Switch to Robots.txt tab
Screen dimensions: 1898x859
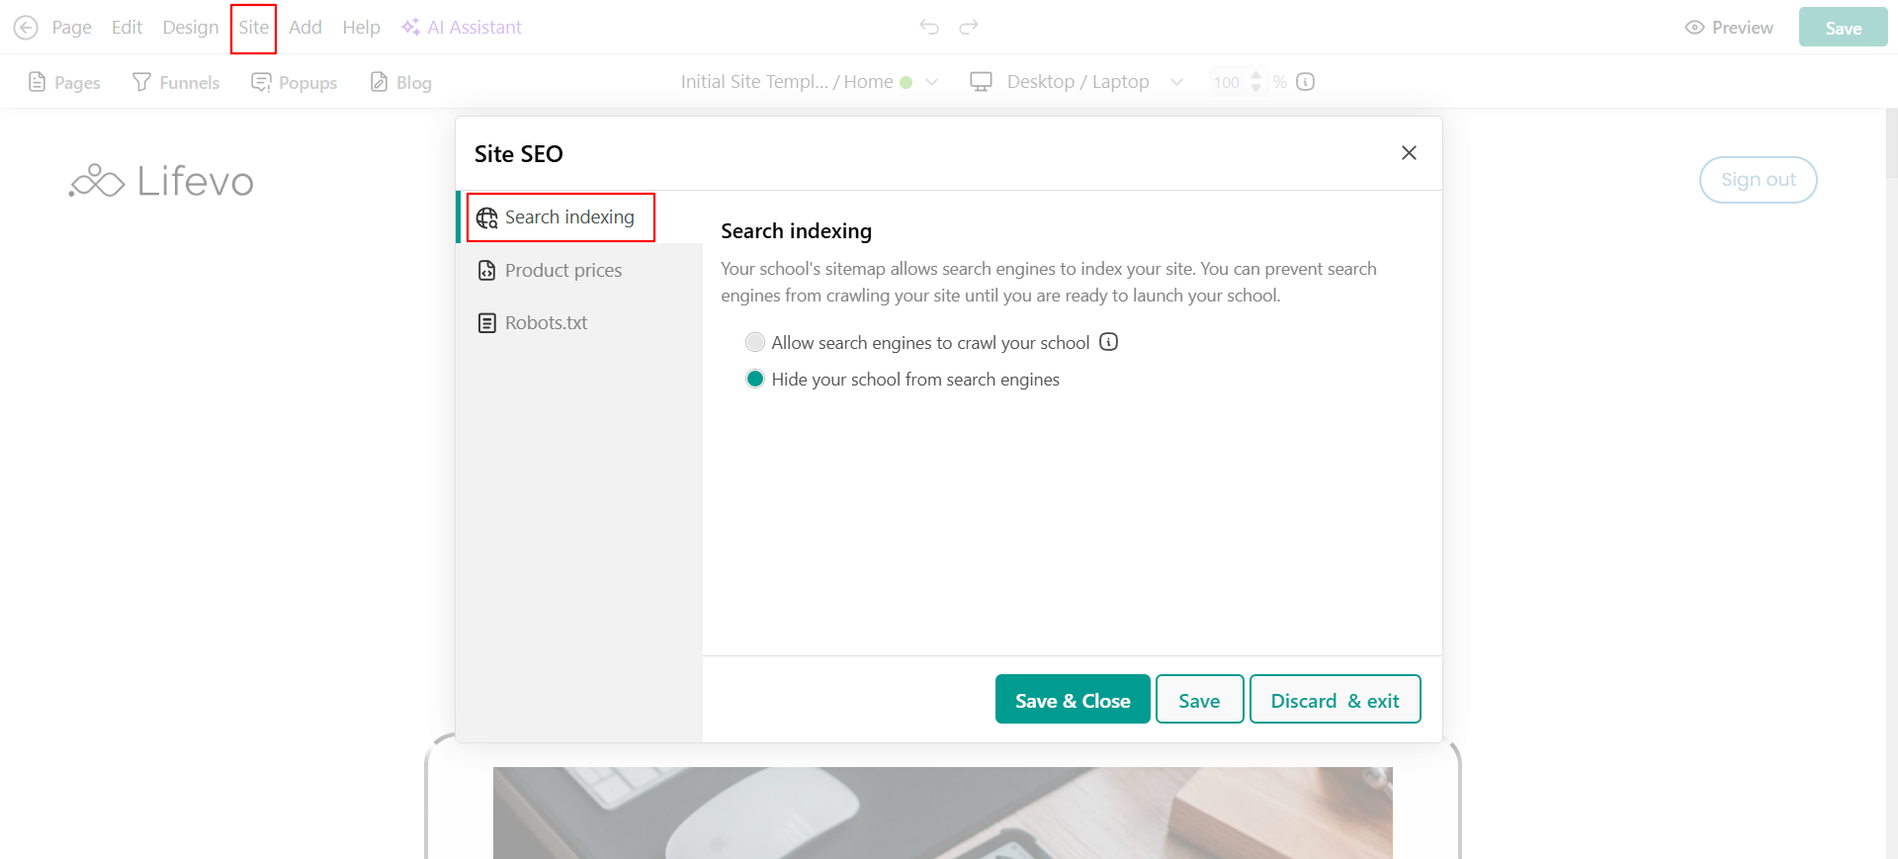(579, 322)
